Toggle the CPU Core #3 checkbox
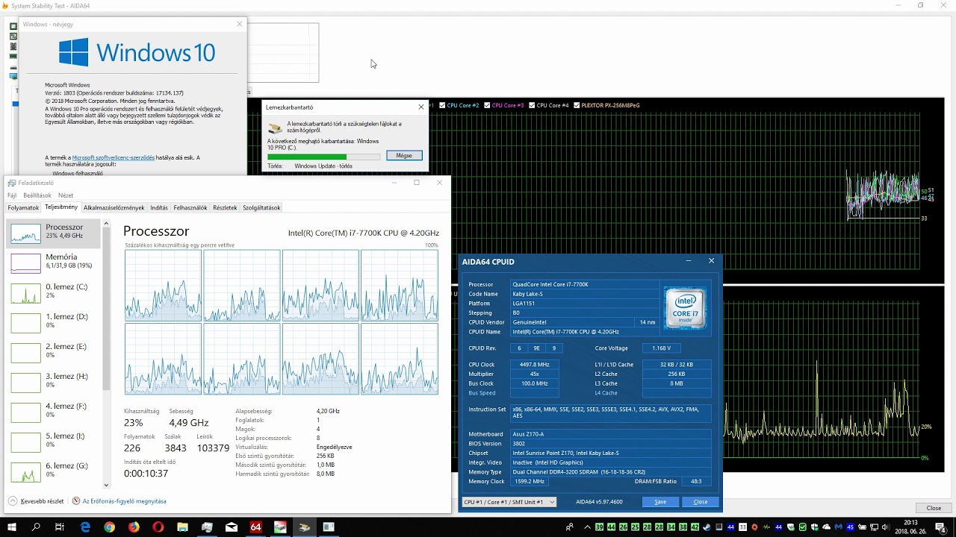 click(x=487, y=105)
